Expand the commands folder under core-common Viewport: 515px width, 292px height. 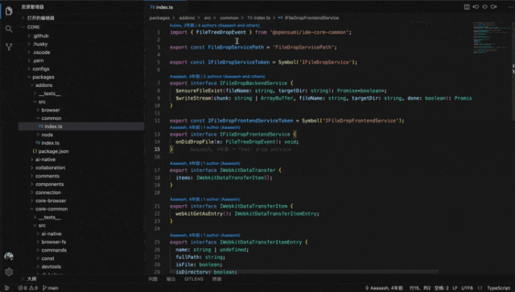click(54, 250)
